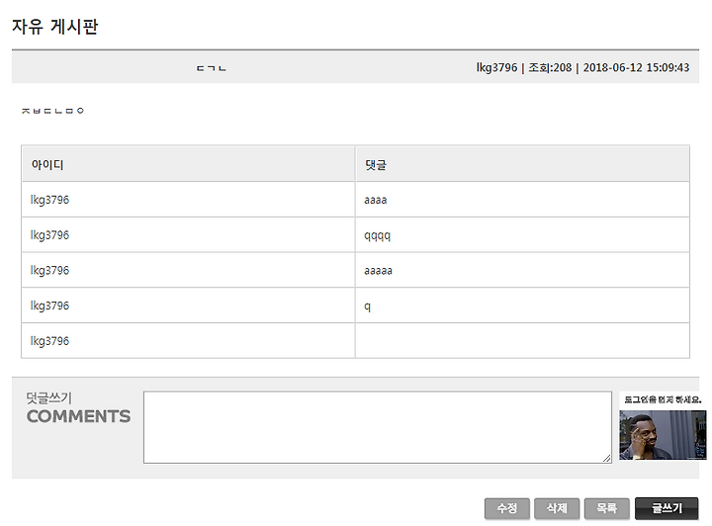Click the post timestamp 2018-06-12 15:09:43

click(x=636, y=67)
